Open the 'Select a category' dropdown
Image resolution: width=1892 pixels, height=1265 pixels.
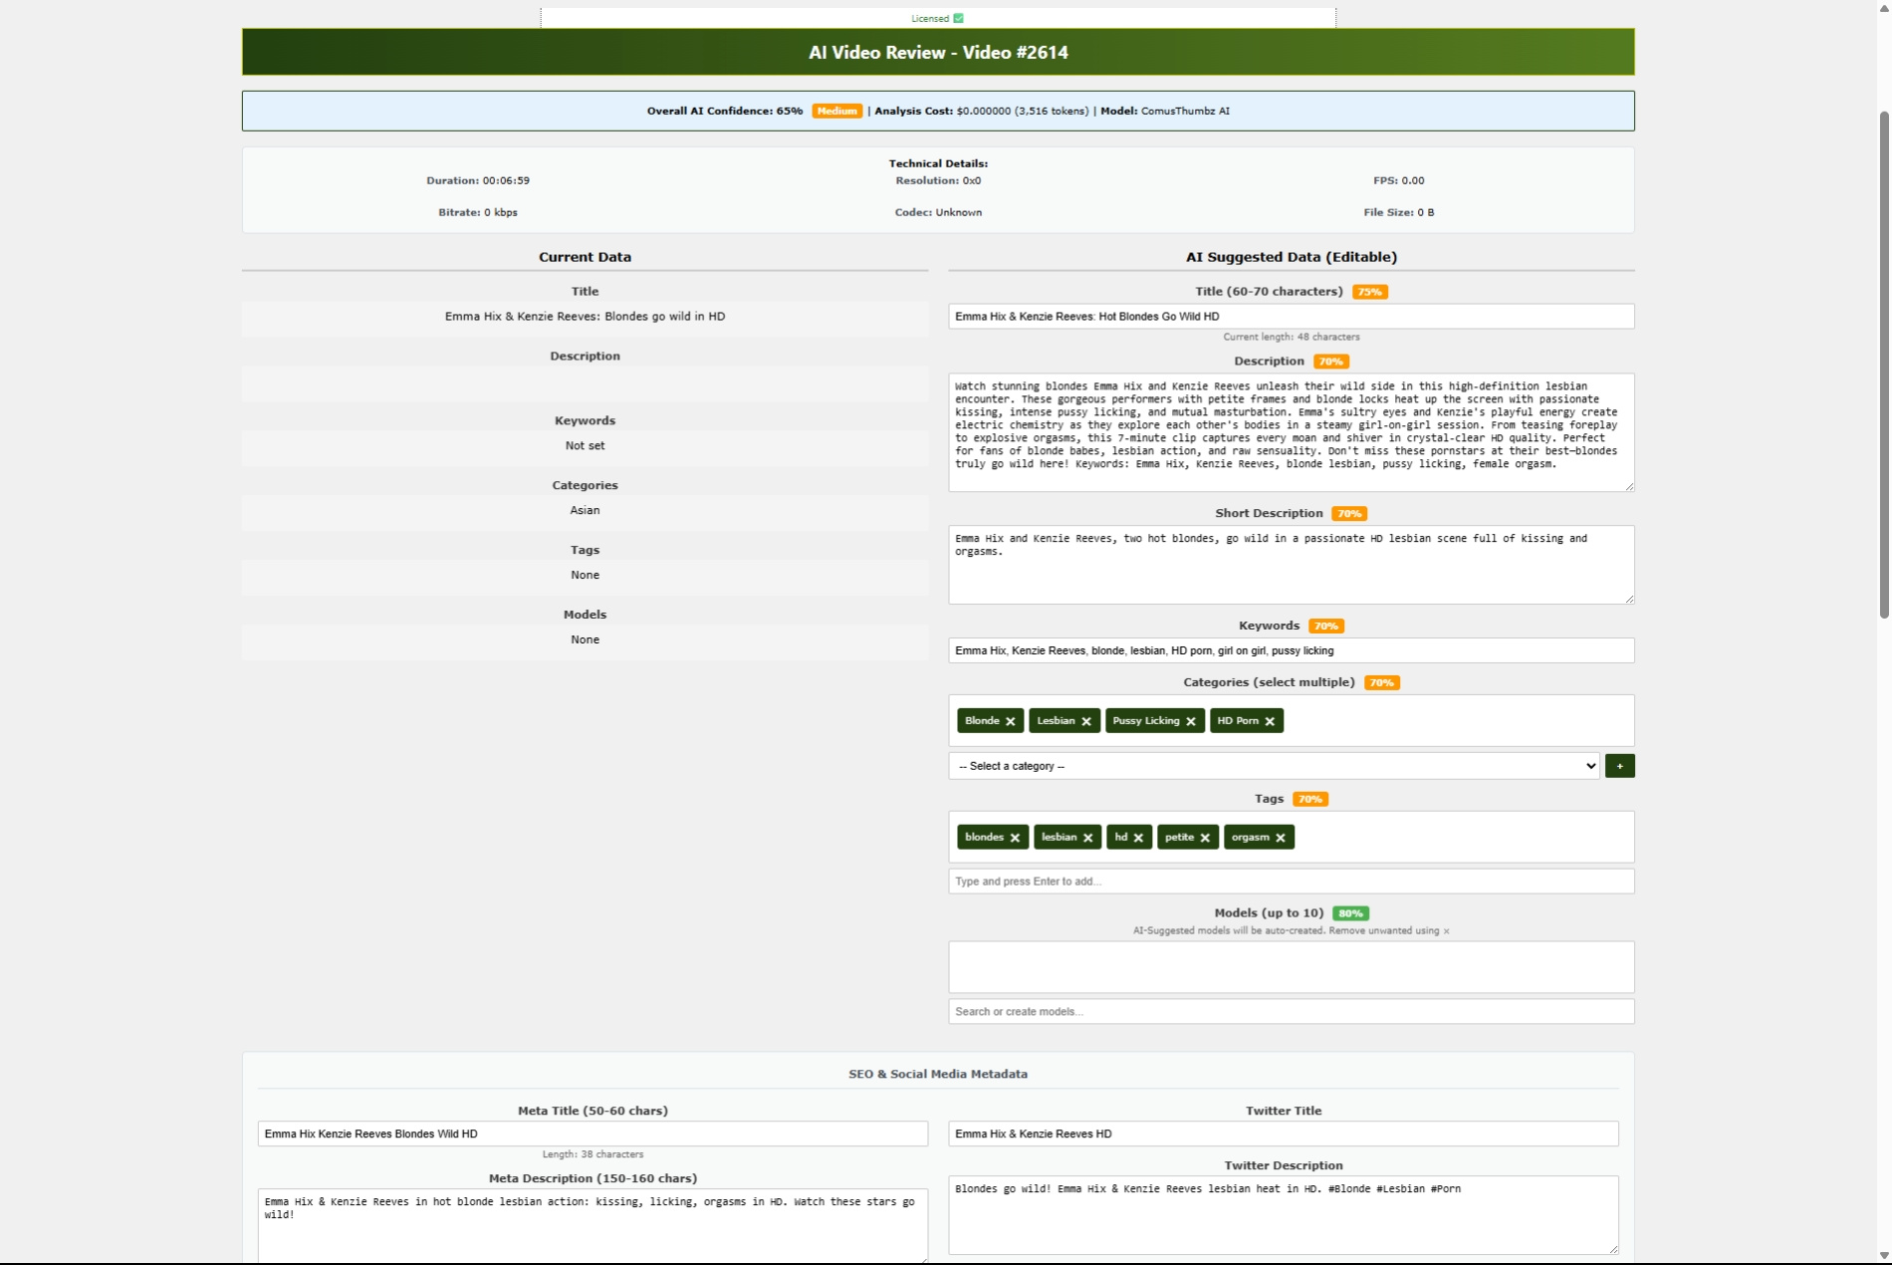(x=1274, y=766)
